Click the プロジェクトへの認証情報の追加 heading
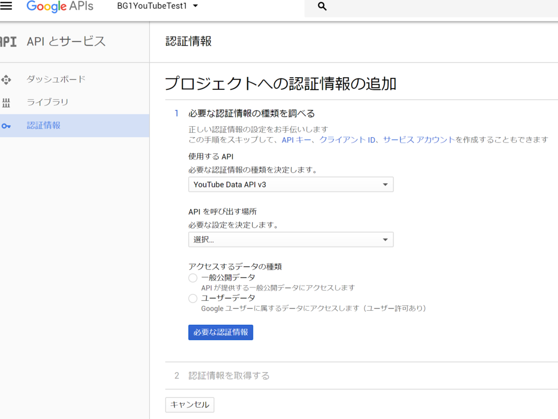This screenshot has width=558, height=419. coord(281,84)
